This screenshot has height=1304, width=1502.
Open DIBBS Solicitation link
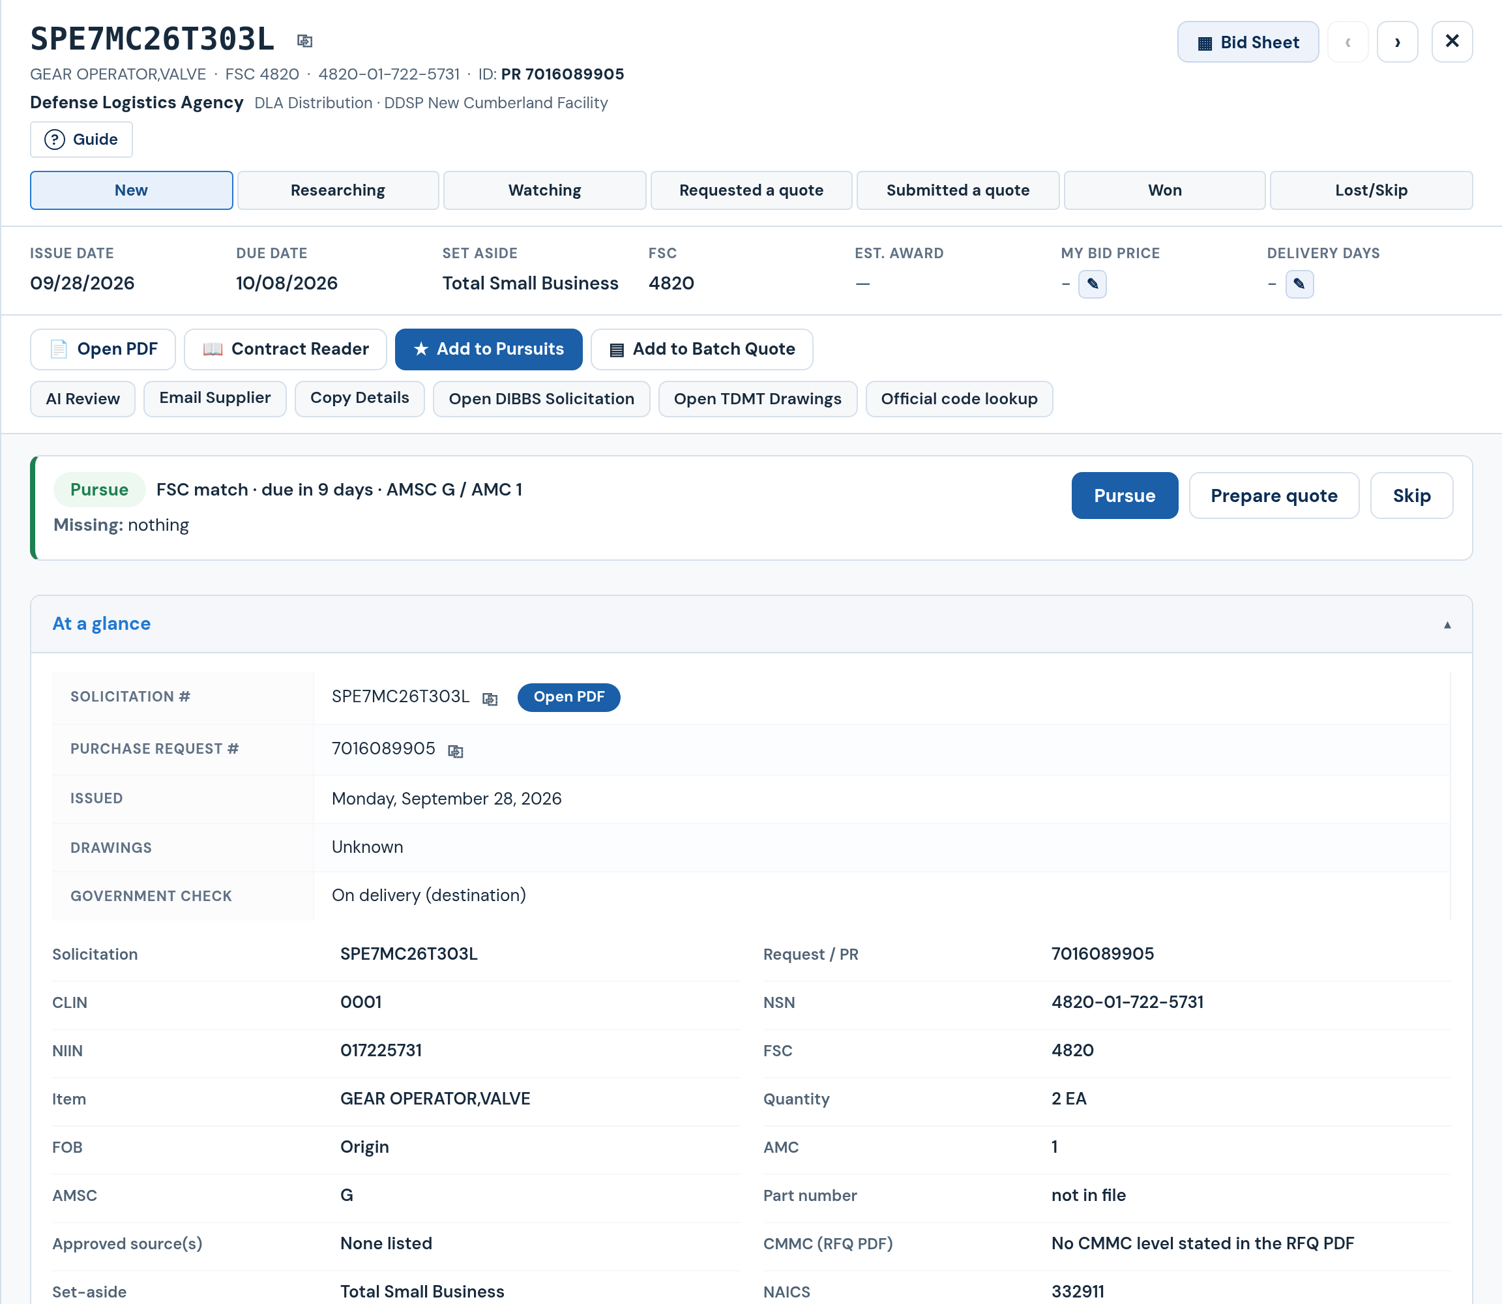tap(542, 399)
